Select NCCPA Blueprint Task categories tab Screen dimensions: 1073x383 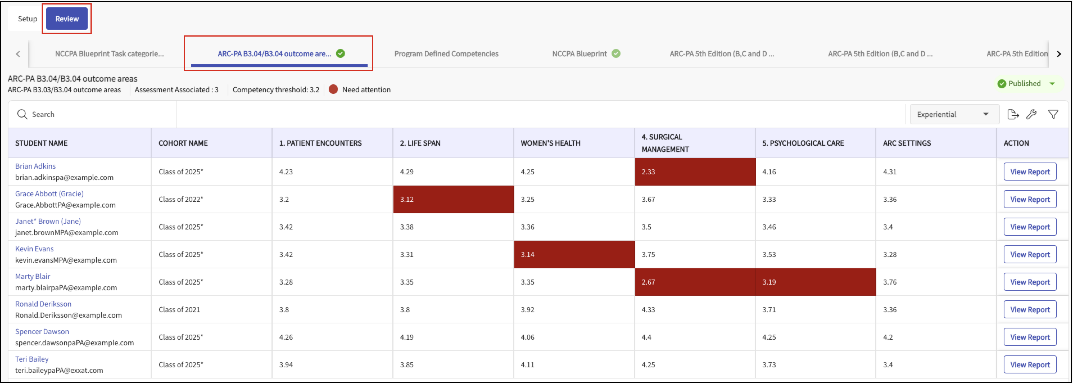click(x=109, y=54)
